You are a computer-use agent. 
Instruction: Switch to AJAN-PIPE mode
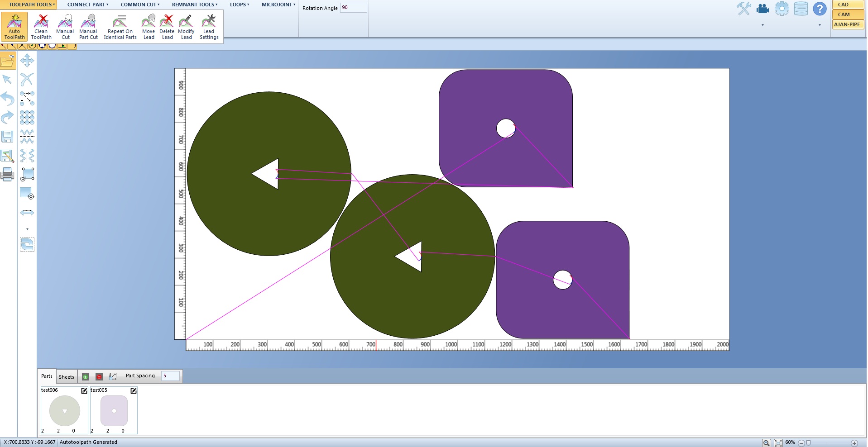[x=848, y=24]
